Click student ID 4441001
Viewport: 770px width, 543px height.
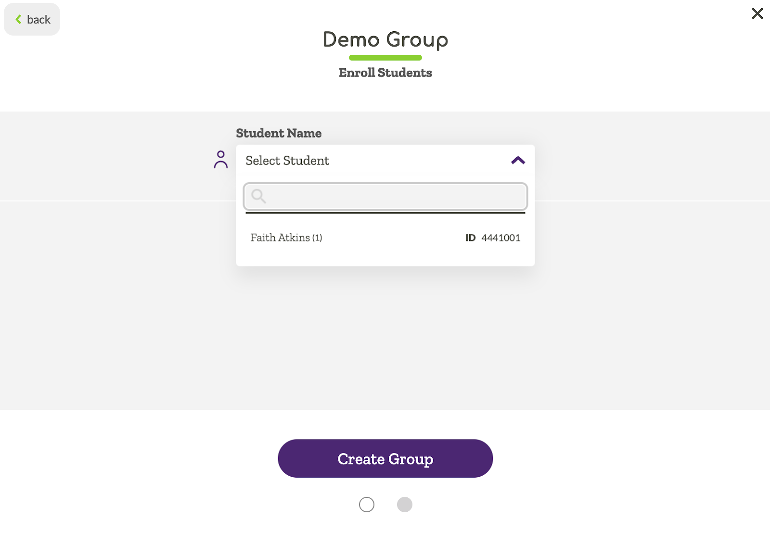500,237
